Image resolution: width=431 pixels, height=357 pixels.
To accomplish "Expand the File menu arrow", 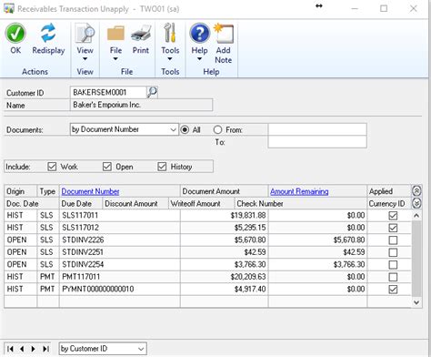I will (115, 59).
